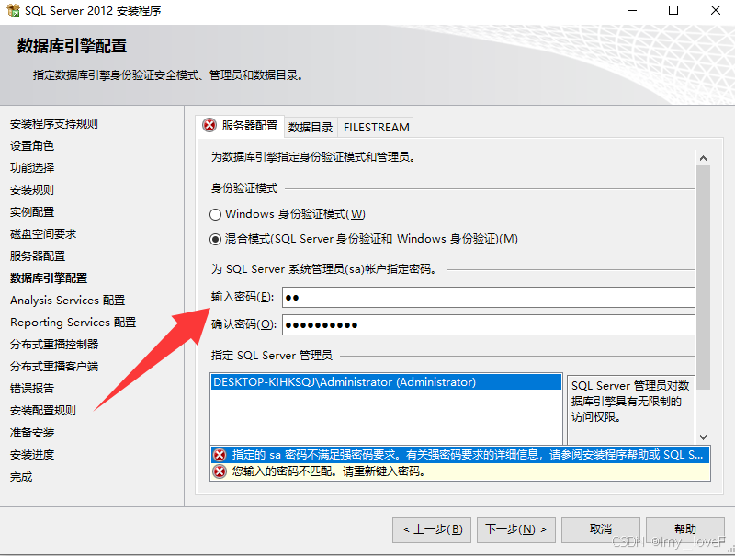This screenshot has height=556, width=735.
Task: Focus the 确认密码 field
Action: click(489, 325)
